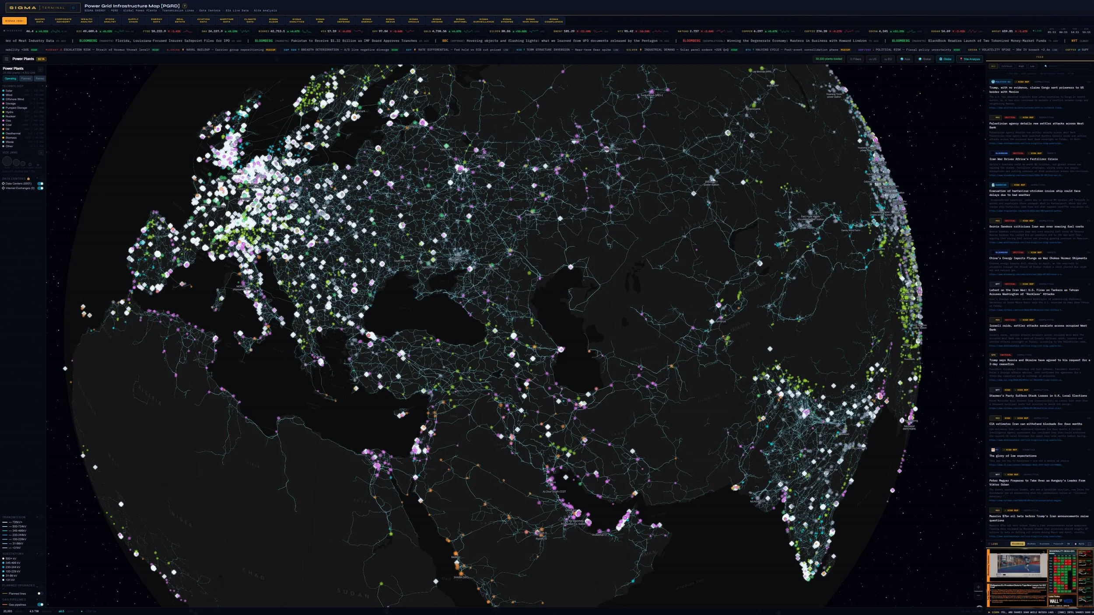
Task: Click the lock icon next to DATA CENTERS
Action: pyautogui.click(x=28, y=178)
